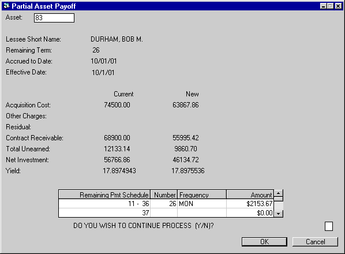The image size is (345, 254).
Task: Select the row 37 schedule cell
Action: 104,213
